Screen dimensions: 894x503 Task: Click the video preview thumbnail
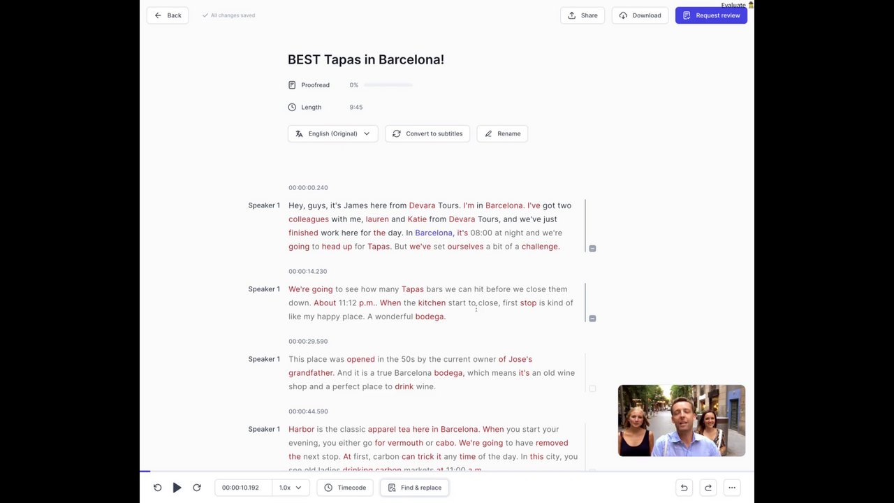pyautogui.click(x=682, y=421)
